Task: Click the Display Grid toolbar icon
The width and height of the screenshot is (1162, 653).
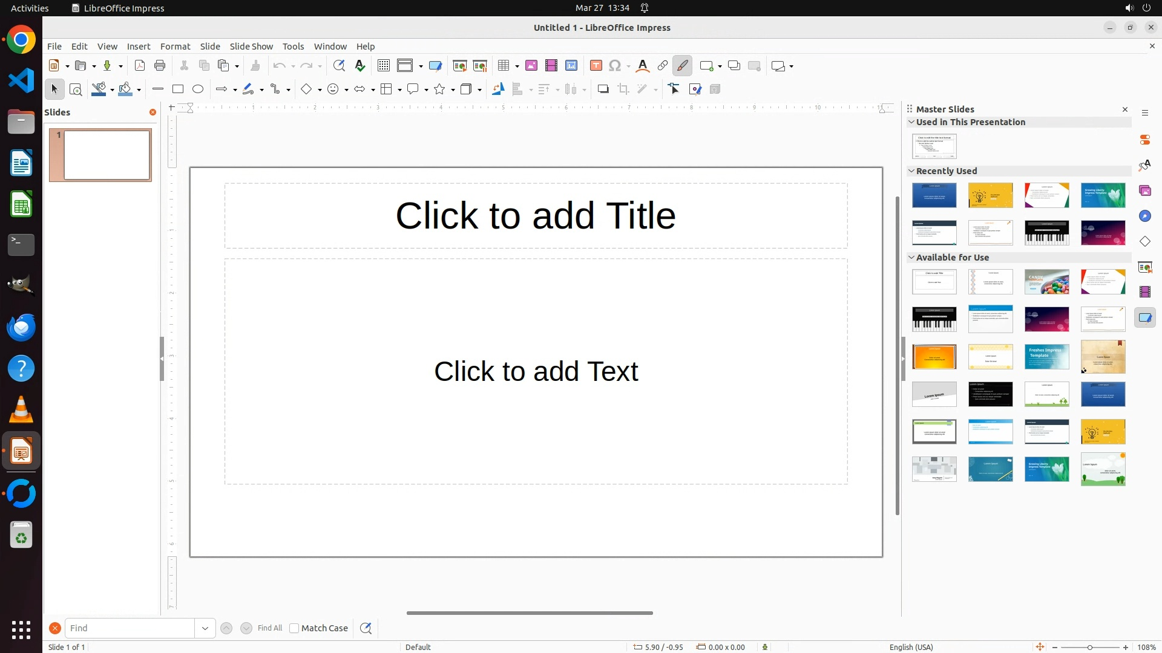Action: (x=384, y=66)
